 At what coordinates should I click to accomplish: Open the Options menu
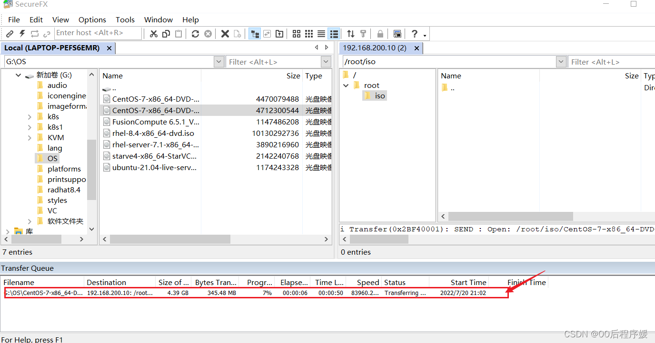[92, 19]
